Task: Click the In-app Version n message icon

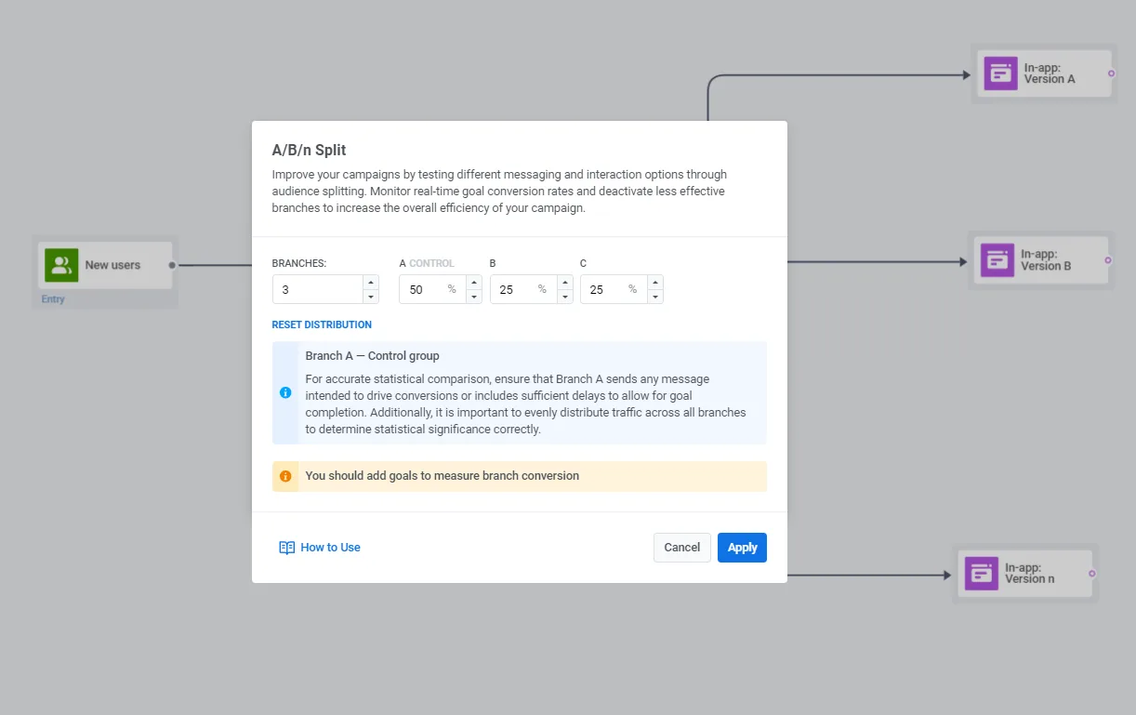Action: click(980, 575)
